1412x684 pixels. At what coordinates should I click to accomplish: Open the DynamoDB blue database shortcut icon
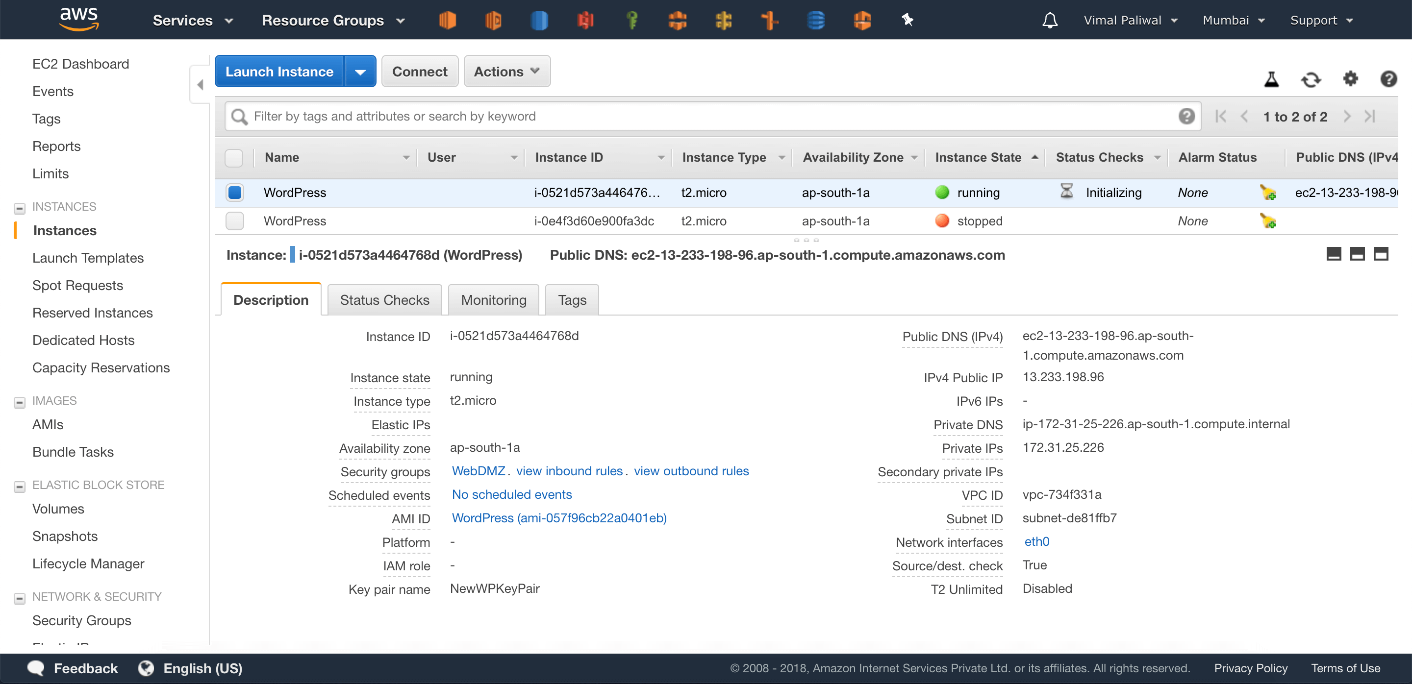tap(816, 20)
